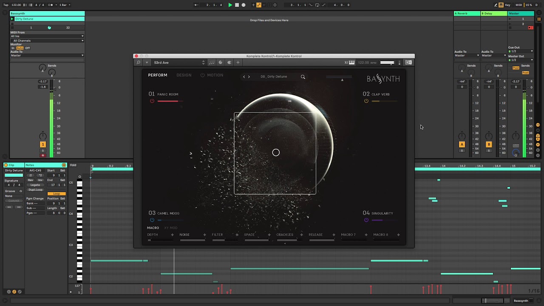The height and width of the screenshot is (306, 544).
Task: Open the MIDI From All Ins dropdown
Action: 47,36
